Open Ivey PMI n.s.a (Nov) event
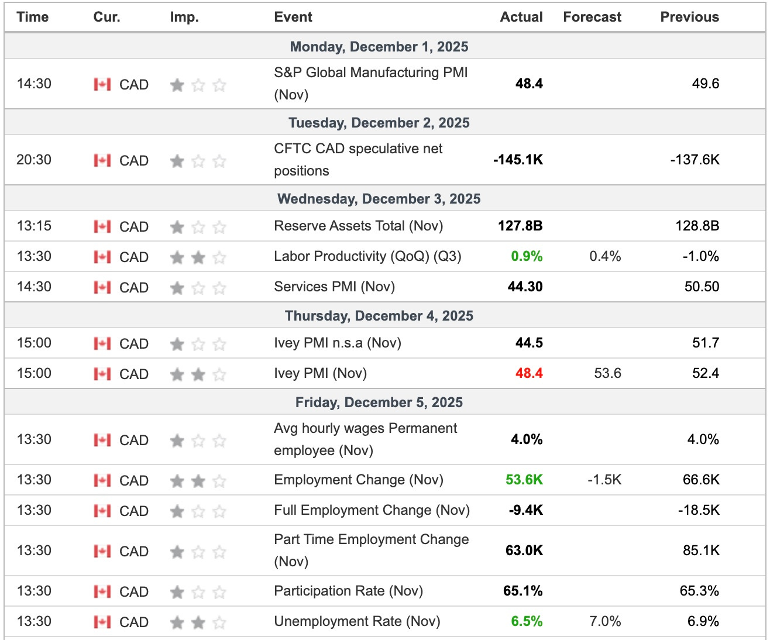770x640 pixels. click(x=338, y=343)
